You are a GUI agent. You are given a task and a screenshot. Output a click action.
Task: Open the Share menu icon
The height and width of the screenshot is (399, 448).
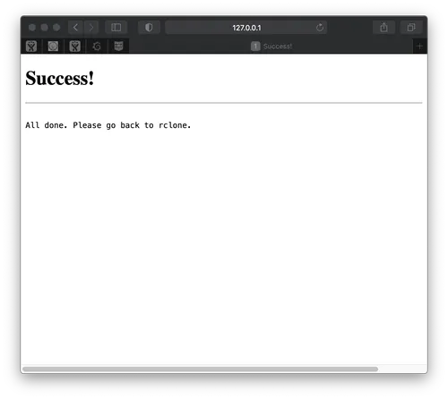pos(384,28)
